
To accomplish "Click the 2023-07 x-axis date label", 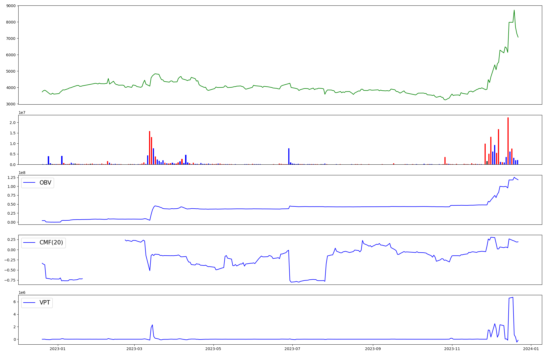I will 292,349.
